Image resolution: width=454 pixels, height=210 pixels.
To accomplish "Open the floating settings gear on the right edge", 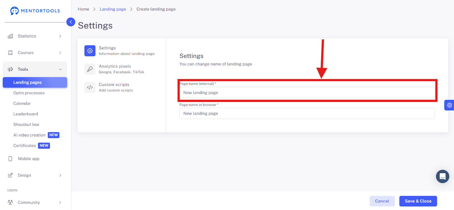I will click(449, 105).
